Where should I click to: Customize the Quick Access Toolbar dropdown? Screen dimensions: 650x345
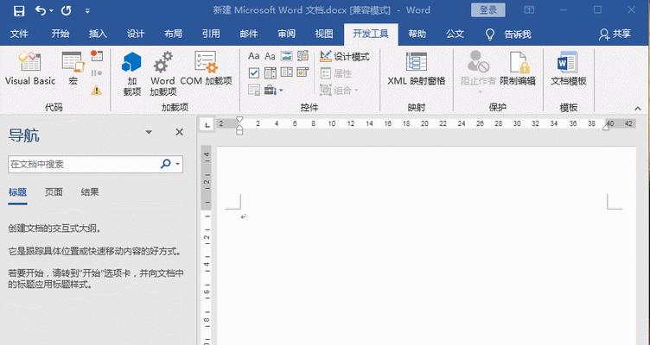[87, 11]
